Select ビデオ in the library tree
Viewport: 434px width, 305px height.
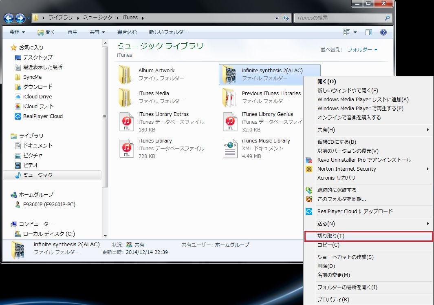coord(31,165)
